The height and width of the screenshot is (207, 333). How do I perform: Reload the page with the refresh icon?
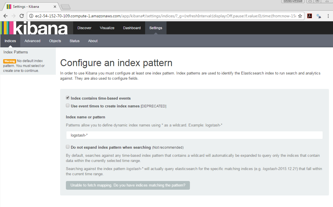point(22,16)
